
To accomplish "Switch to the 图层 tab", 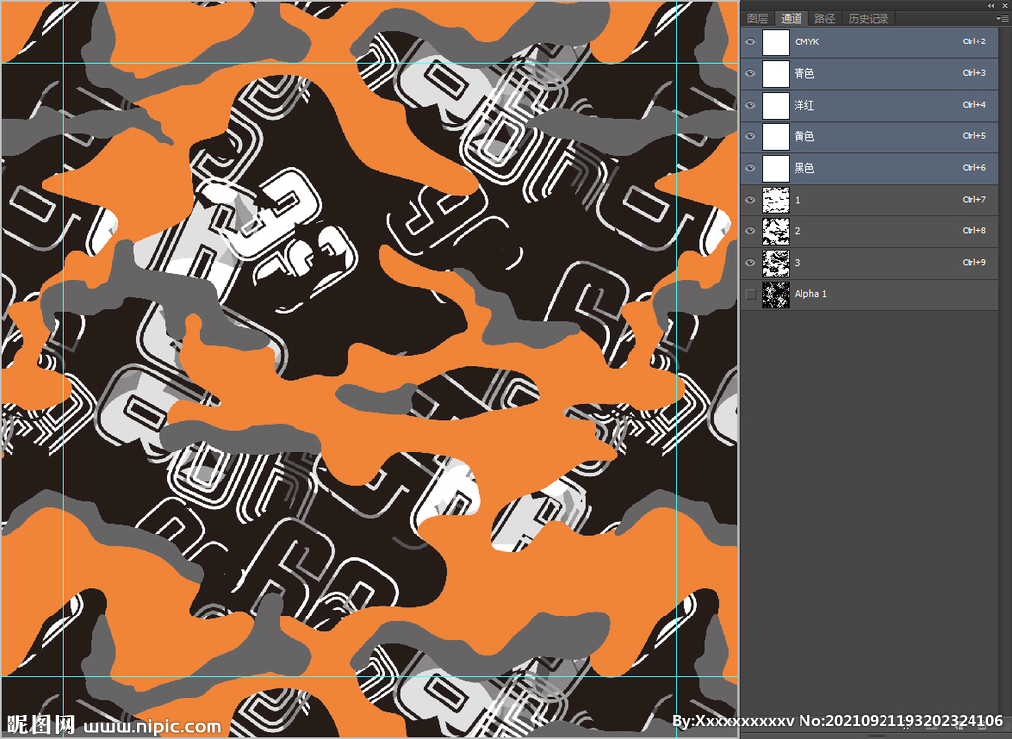I will pyautogui.click(x=757, y=19).
